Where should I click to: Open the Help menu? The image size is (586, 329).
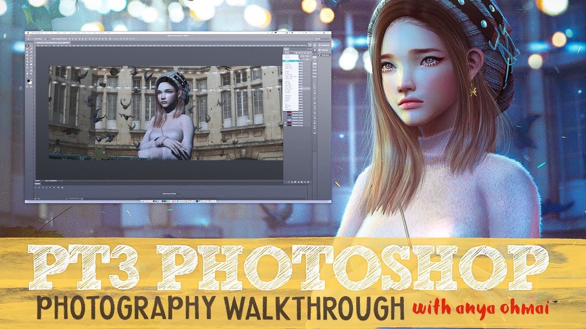[109, 32]
